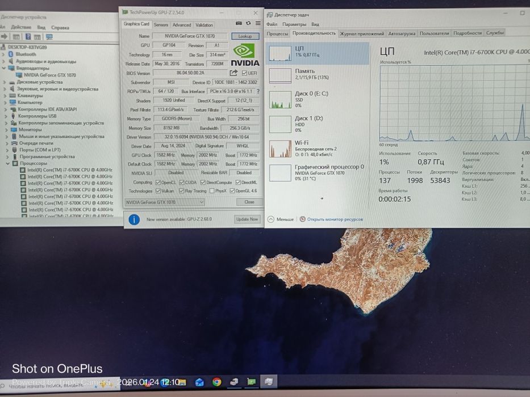The image size is (530, 397).
Task: Click the resource monitor icon in Task Manager
Action: [303, 219]
